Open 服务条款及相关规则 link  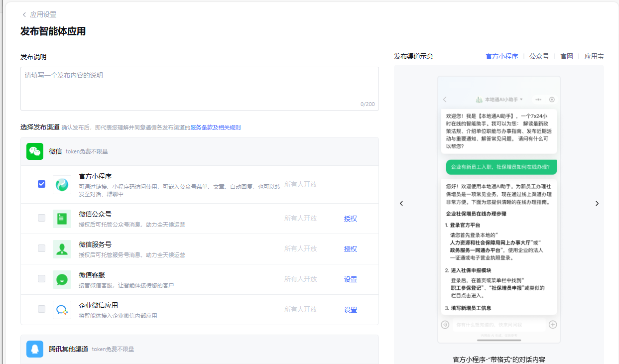point(215,127)
